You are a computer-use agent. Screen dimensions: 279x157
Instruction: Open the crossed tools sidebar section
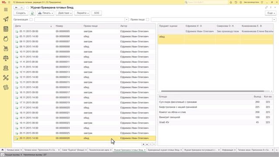coord(6,78)
